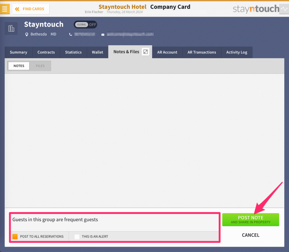Check This Is An Alert checkbox

(x=77, y=237)
